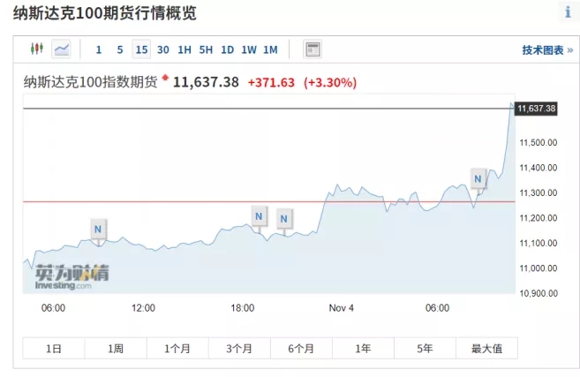580x377 pixels.
Task: Select the 1年 range tab
Action: tap(363, 348)
